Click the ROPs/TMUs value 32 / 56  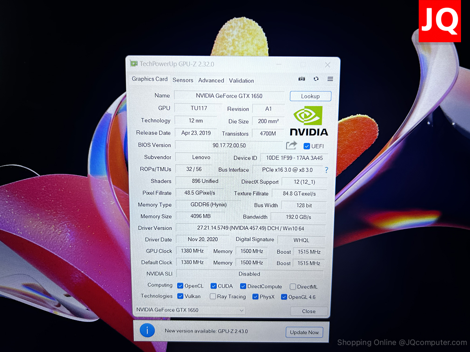point(195,169)
